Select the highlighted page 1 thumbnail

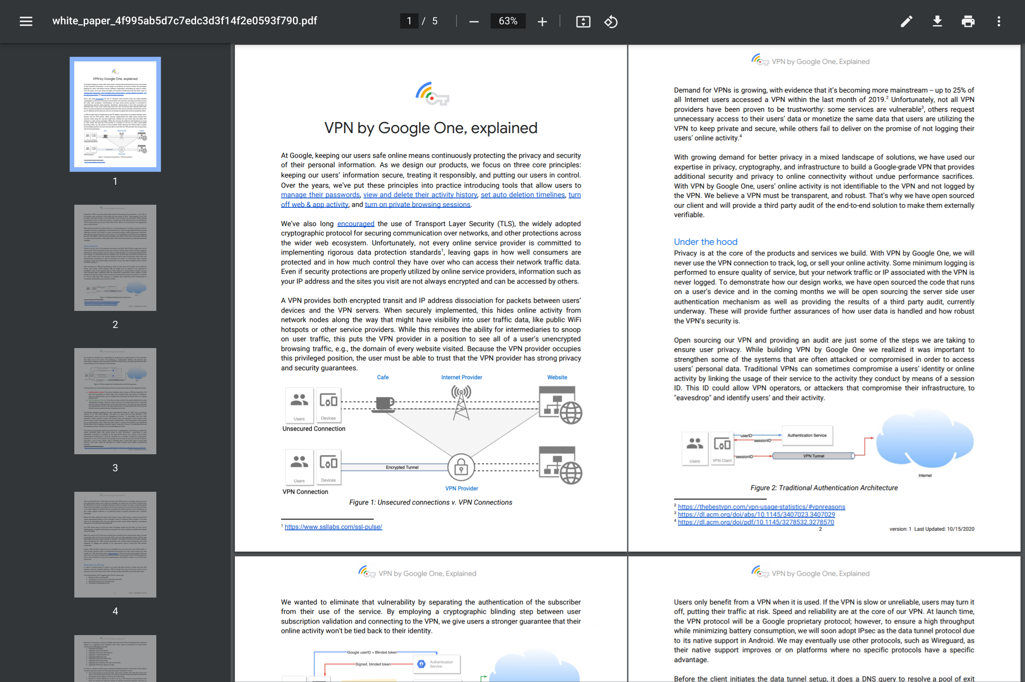pyautogui.click(x=115, y=114)
